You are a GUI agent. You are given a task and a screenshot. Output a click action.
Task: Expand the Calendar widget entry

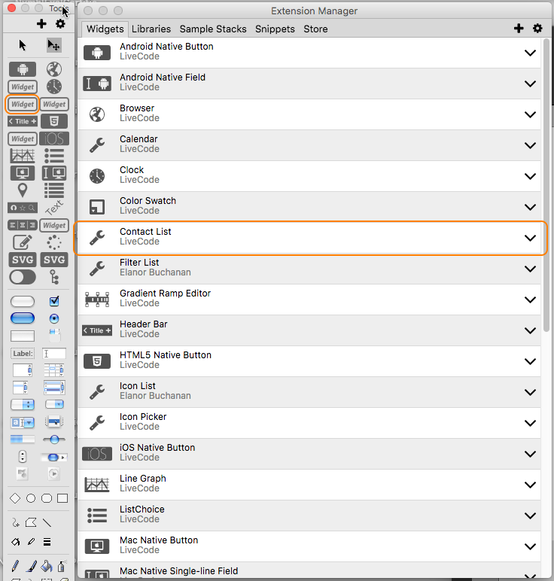click(530, 145)
